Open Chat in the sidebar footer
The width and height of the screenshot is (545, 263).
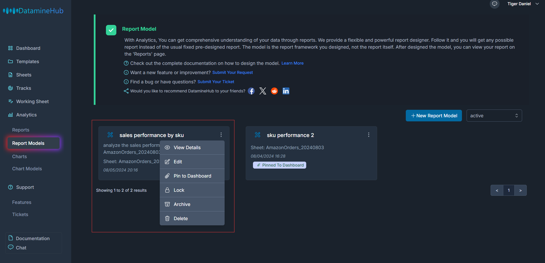coord(21,248)
